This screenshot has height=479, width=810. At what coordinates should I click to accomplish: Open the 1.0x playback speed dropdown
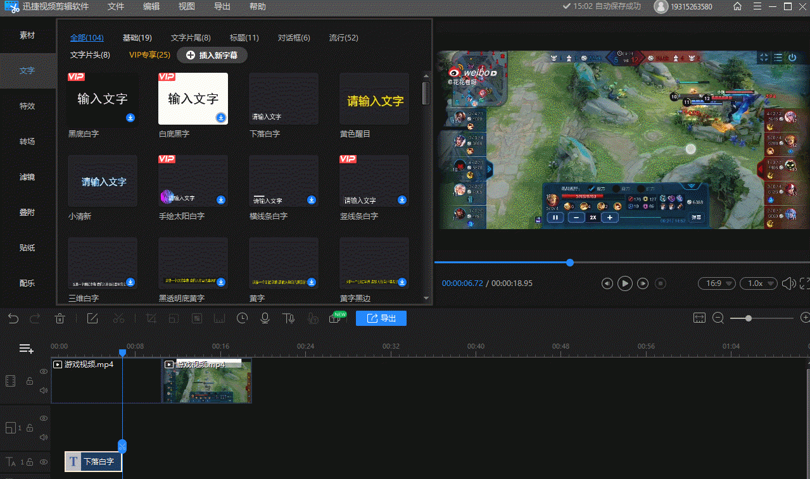tap(760, 283)
